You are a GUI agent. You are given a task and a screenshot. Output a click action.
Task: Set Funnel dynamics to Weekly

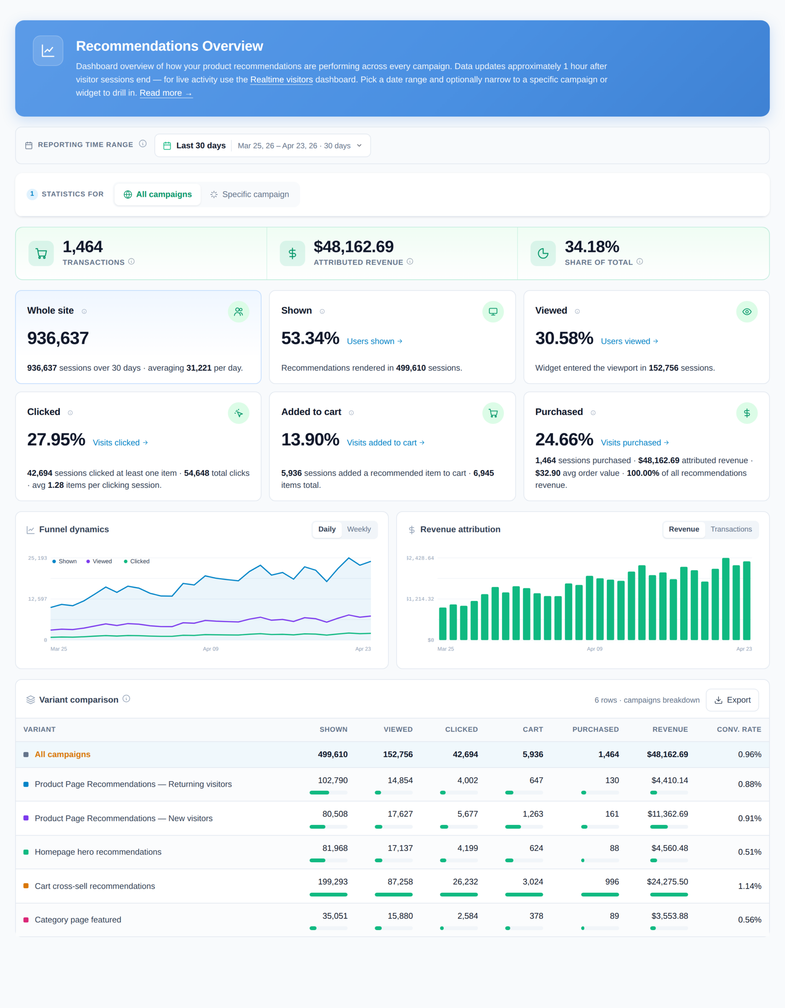coord(359,529)
